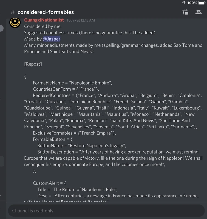Tap the 100% battery percentage text

coord(192,4)
